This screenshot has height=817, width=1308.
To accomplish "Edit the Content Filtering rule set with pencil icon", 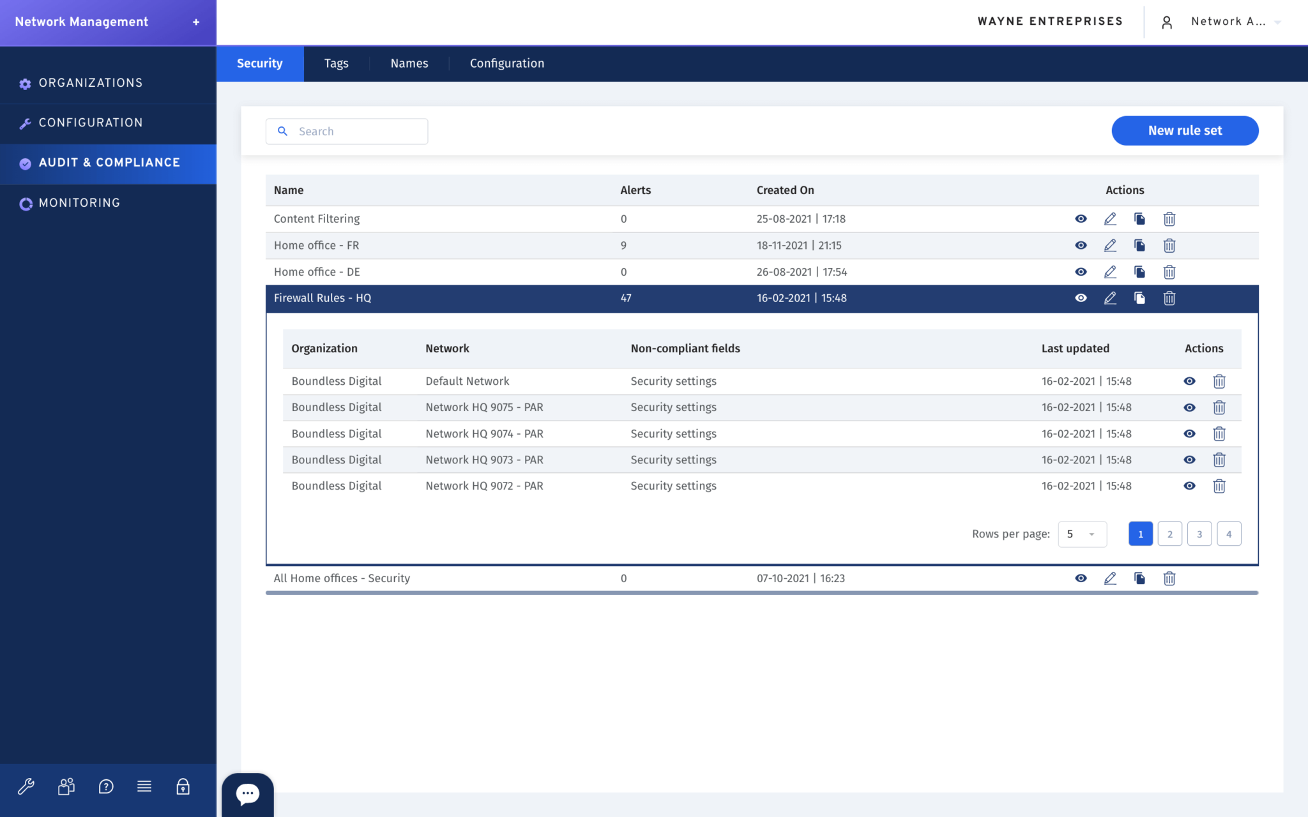I will 1110,218.
